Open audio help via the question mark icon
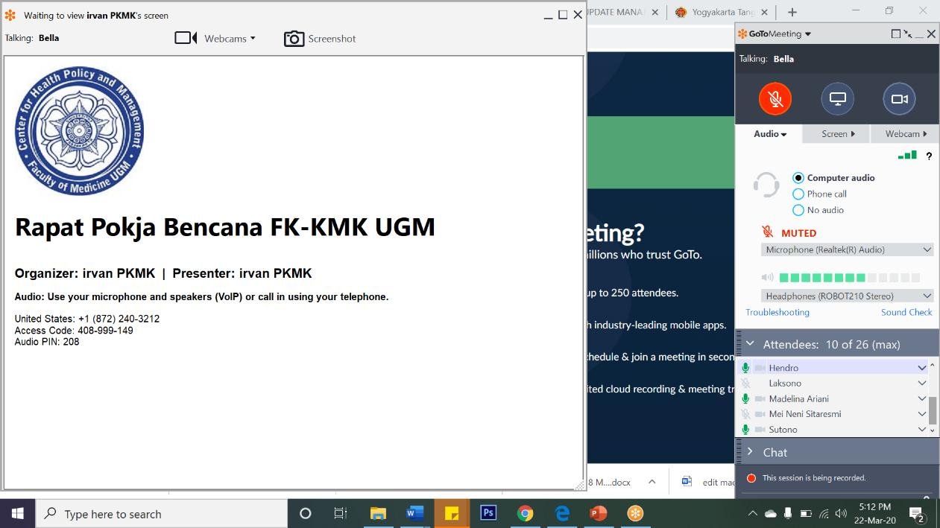Viewport: 940px width, 528px height. coord(928,156)
